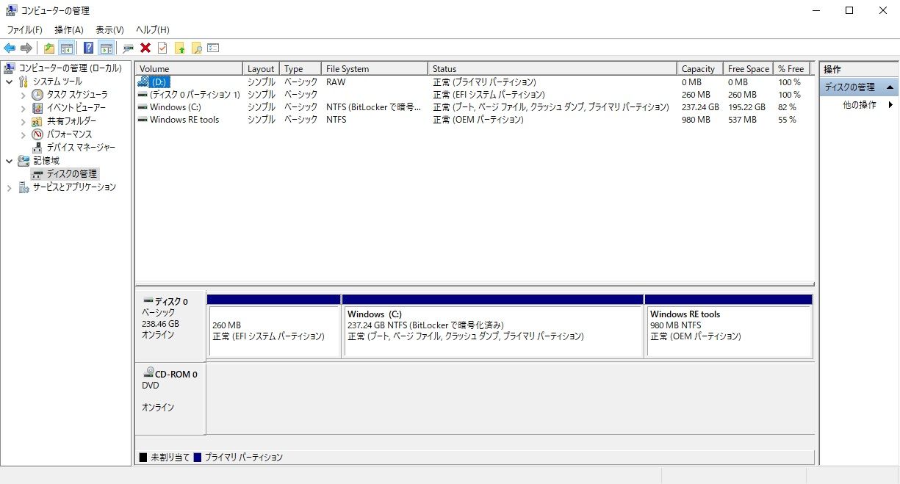Screen dimensions: 900x484
Task: Expand the パフォーマンス node arrow
Action: 23,134
